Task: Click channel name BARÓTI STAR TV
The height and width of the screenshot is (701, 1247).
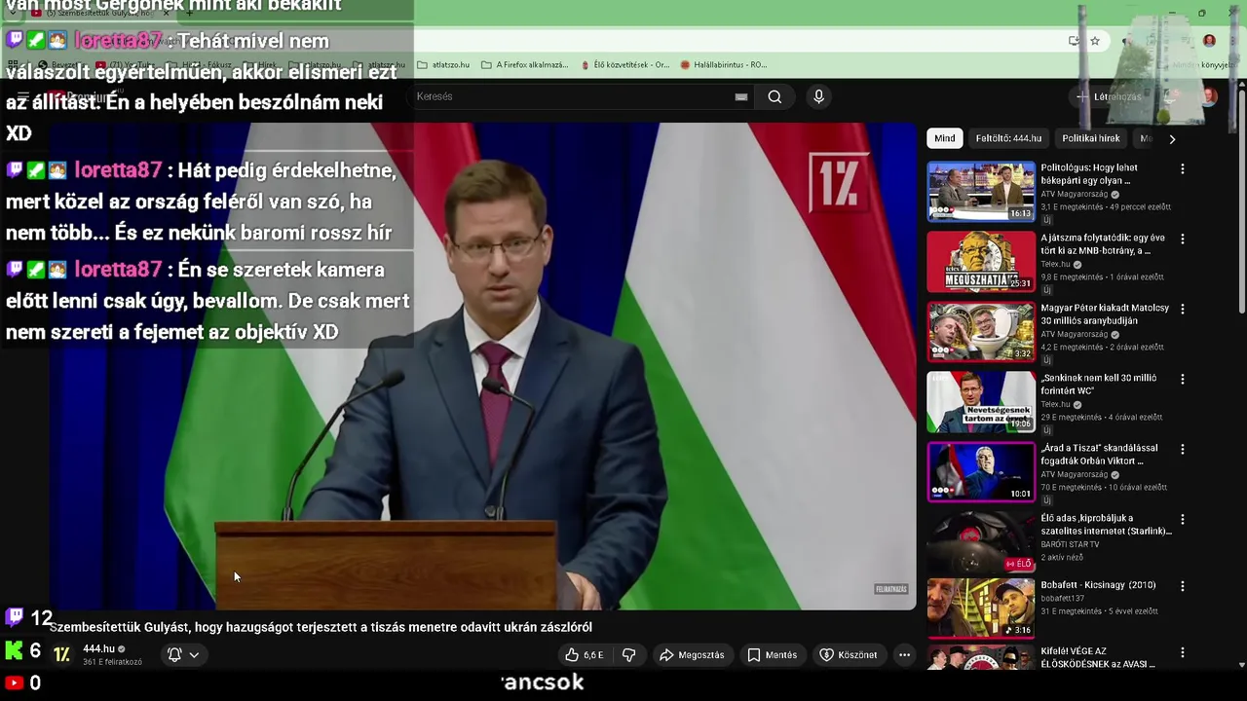Action: point(1070,544)
